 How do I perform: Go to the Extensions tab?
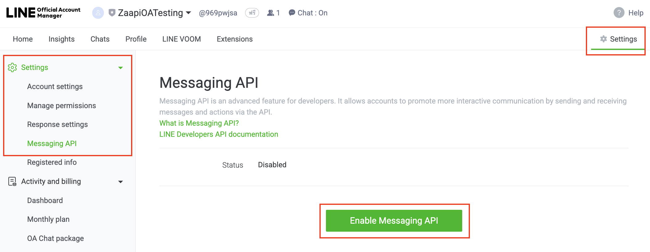pyautogui.click(x=235, y=39)
